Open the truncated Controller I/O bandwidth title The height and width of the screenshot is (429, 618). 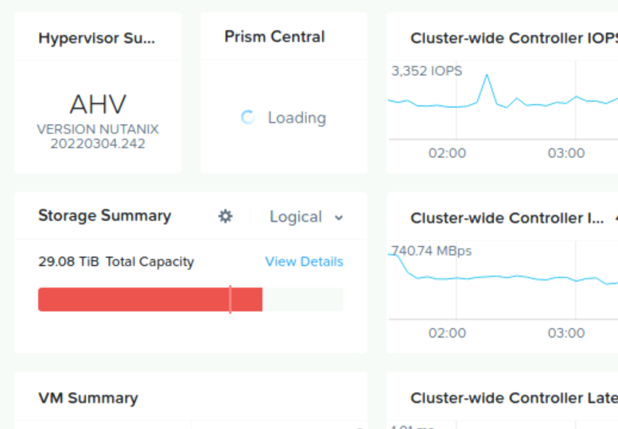point(507,218)
